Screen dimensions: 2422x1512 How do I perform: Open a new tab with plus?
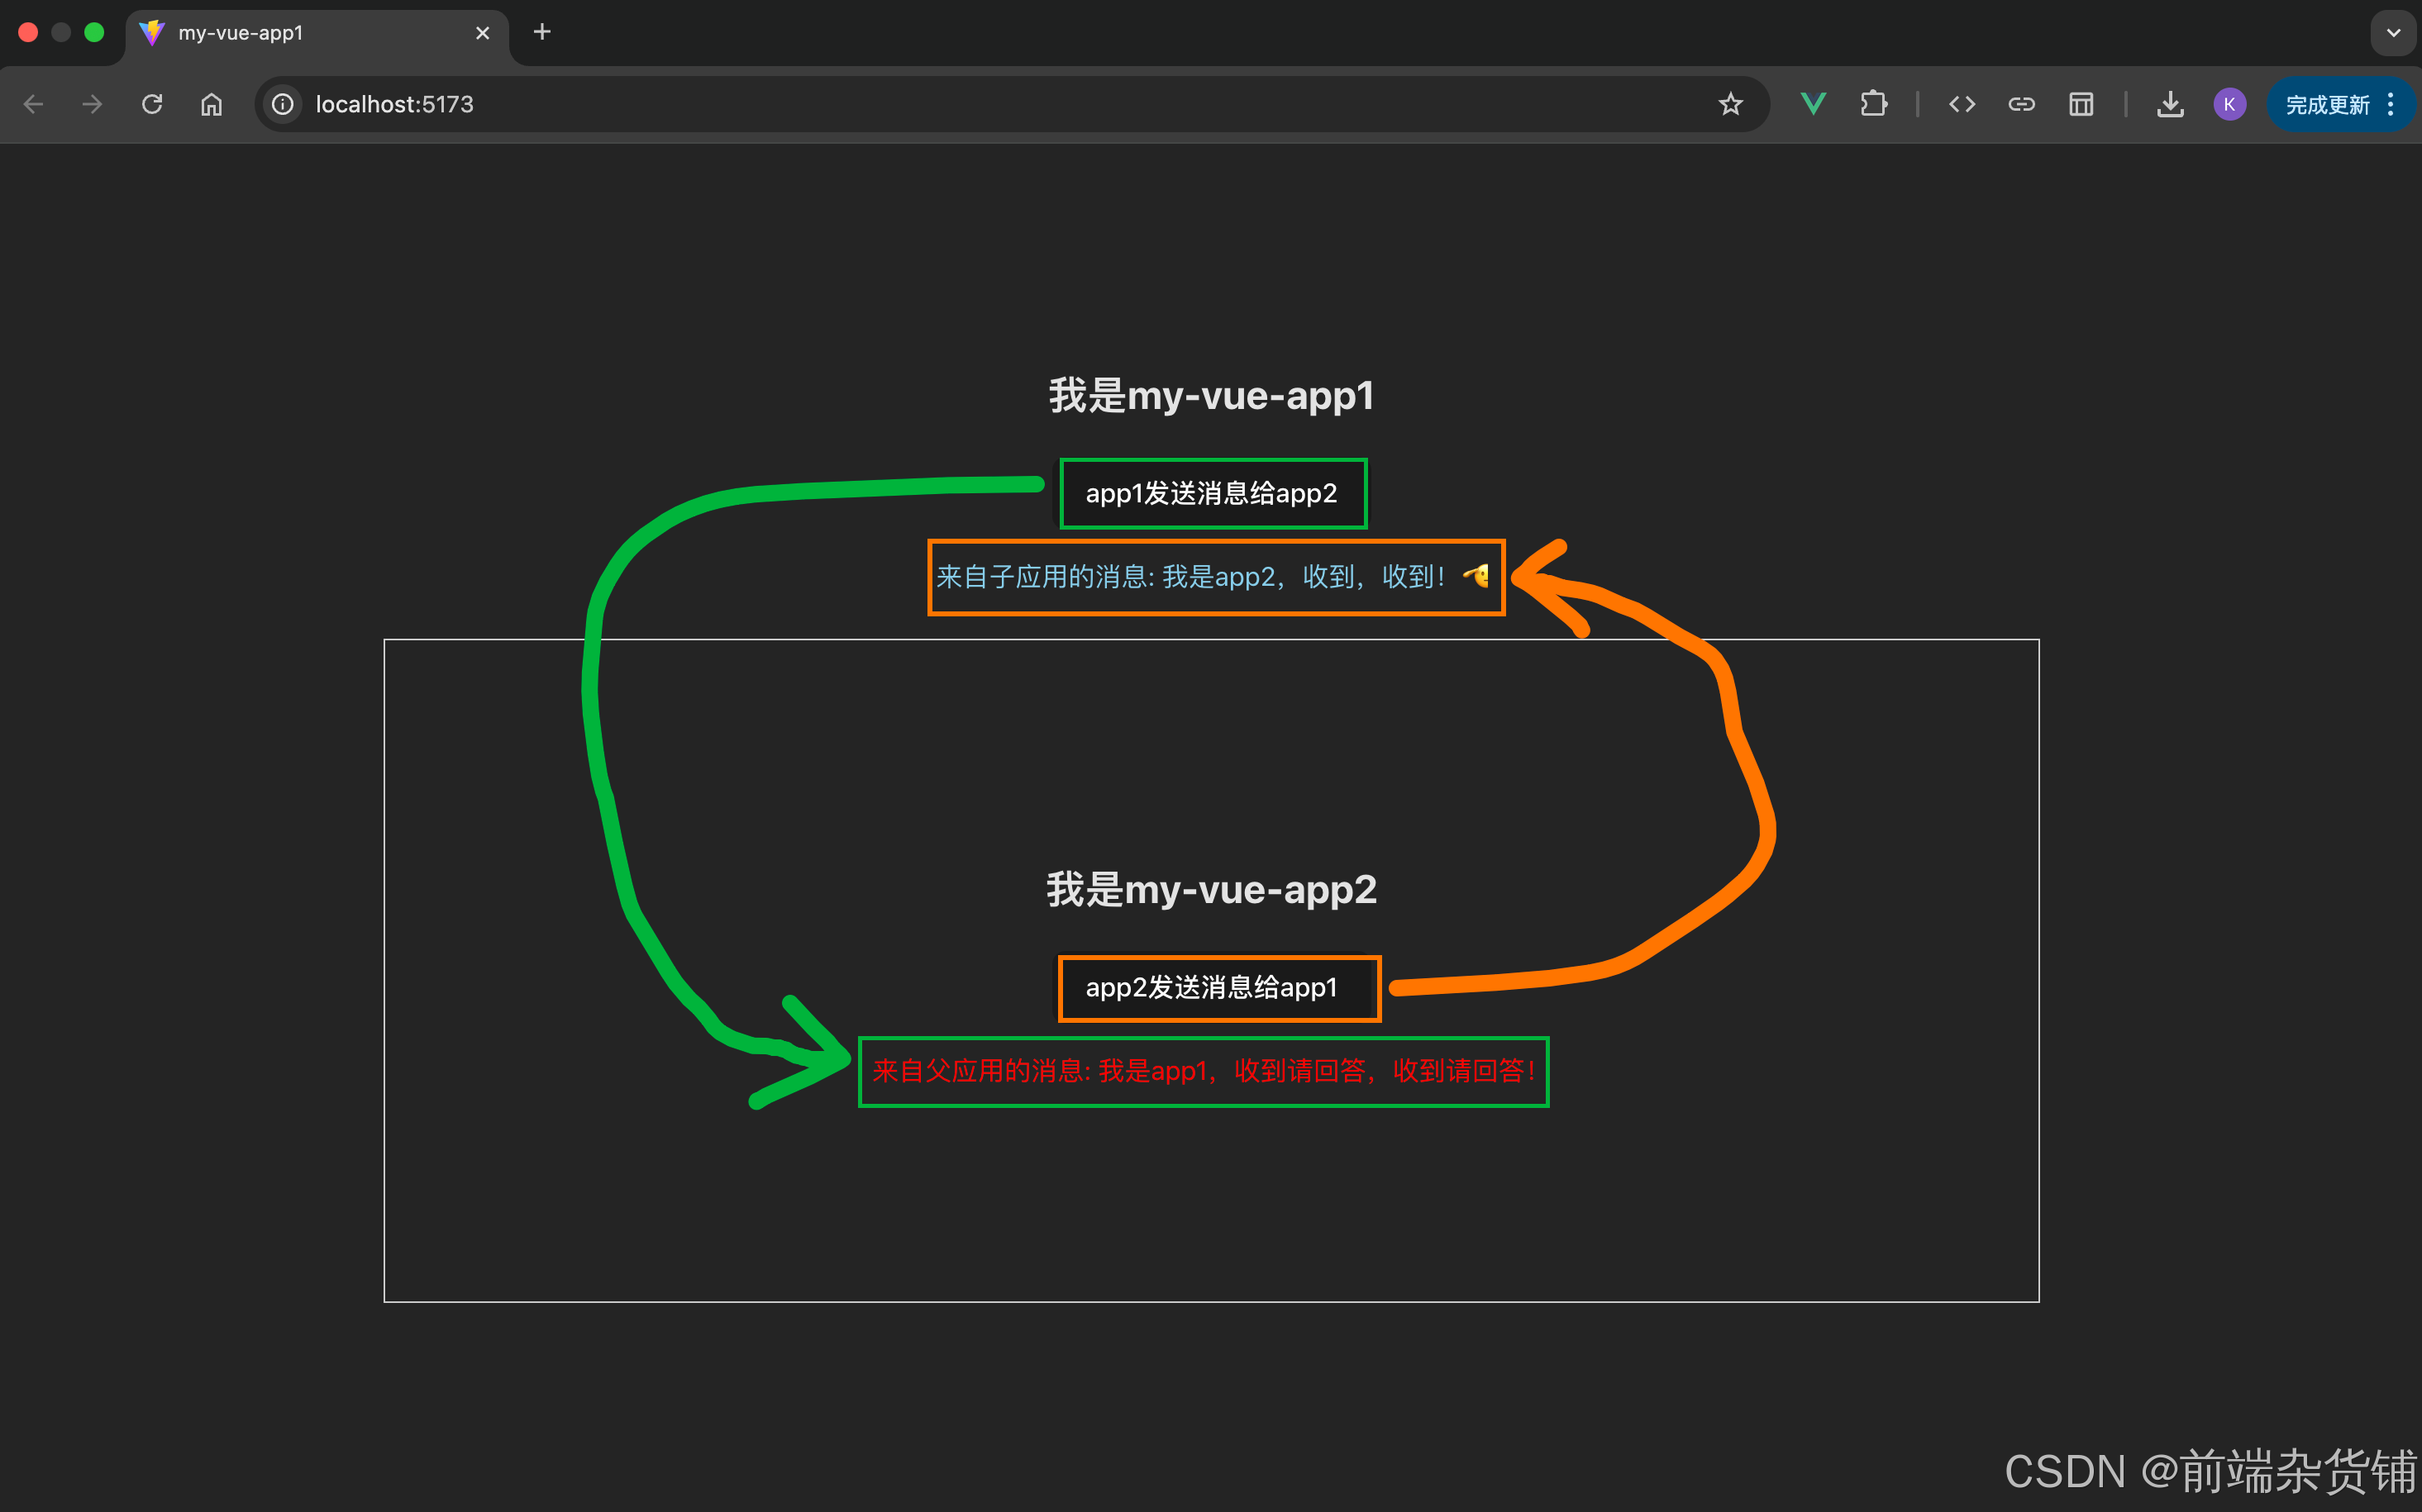(542, 33)
